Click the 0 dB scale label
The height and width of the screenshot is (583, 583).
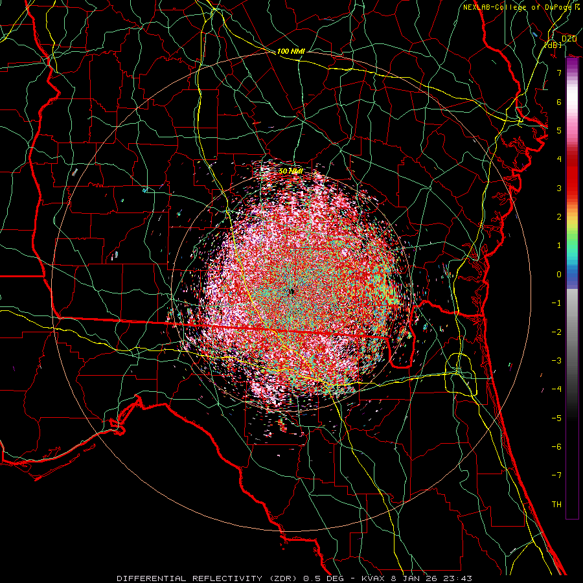559,275
